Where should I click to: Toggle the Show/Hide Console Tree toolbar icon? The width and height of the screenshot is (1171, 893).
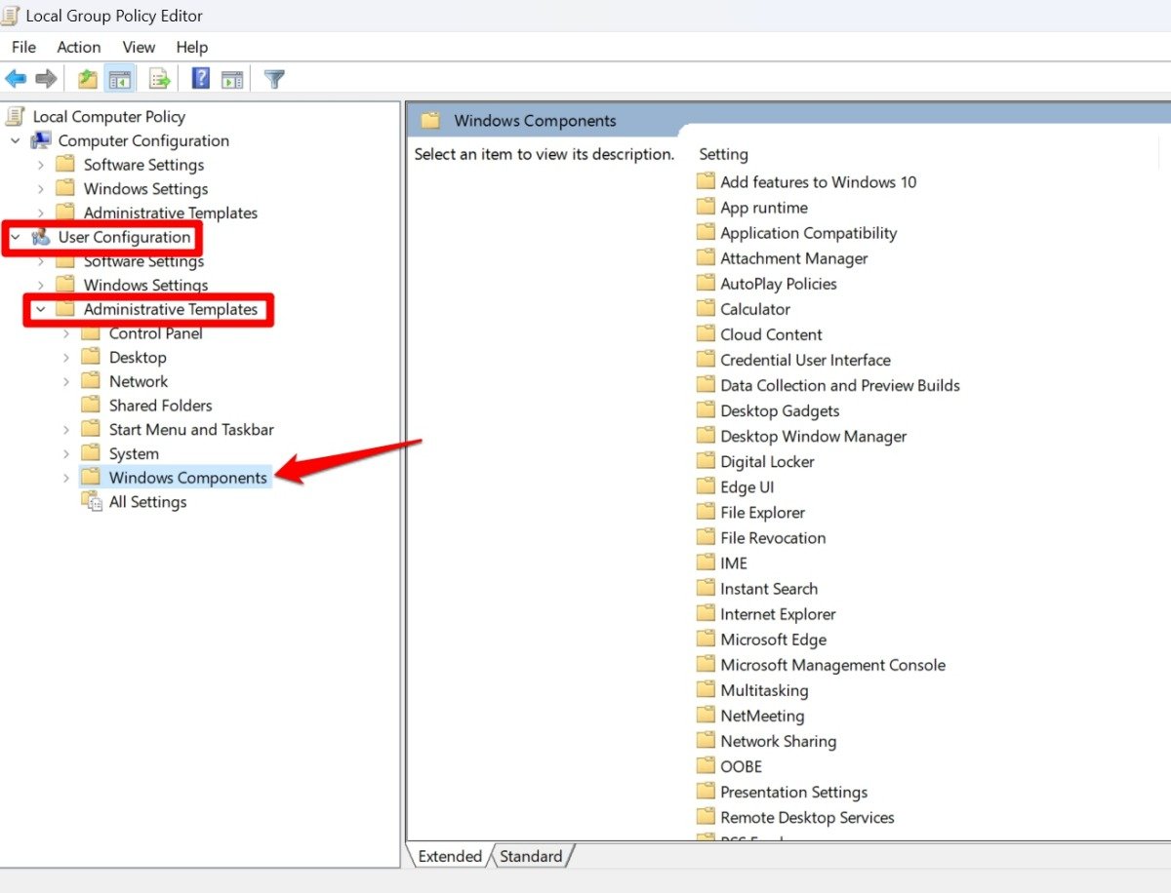click(120, 79)
